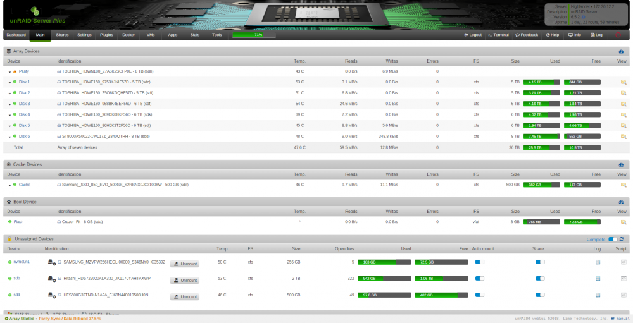Refresh the Unassigned Devices list

pos(622,240)
